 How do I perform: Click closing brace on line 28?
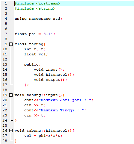click(16, 141)
